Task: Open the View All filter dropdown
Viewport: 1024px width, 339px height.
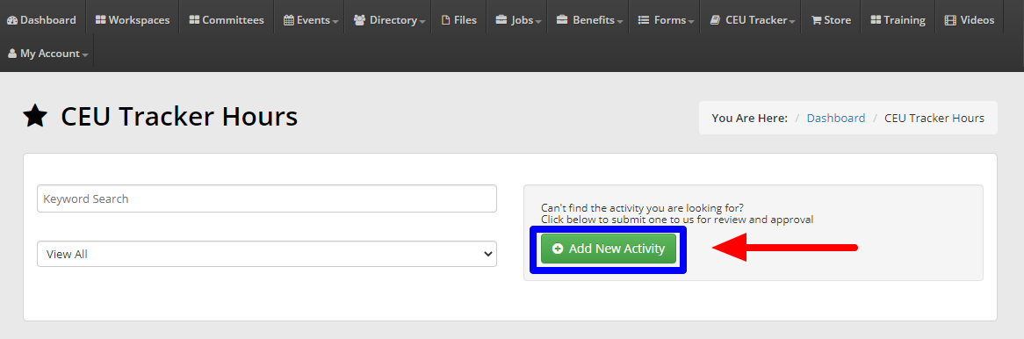Action: click(x=267, y=254)
